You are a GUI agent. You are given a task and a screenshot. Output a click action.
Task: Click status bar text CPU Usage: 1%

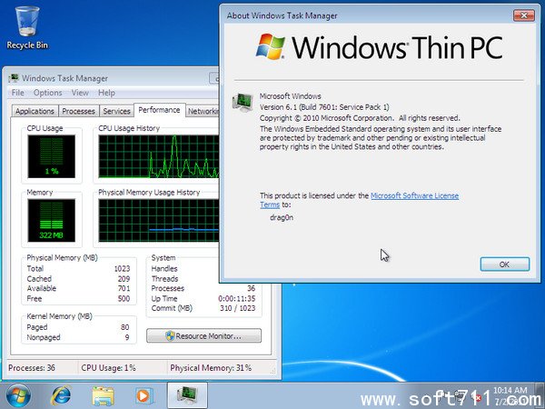108,367
